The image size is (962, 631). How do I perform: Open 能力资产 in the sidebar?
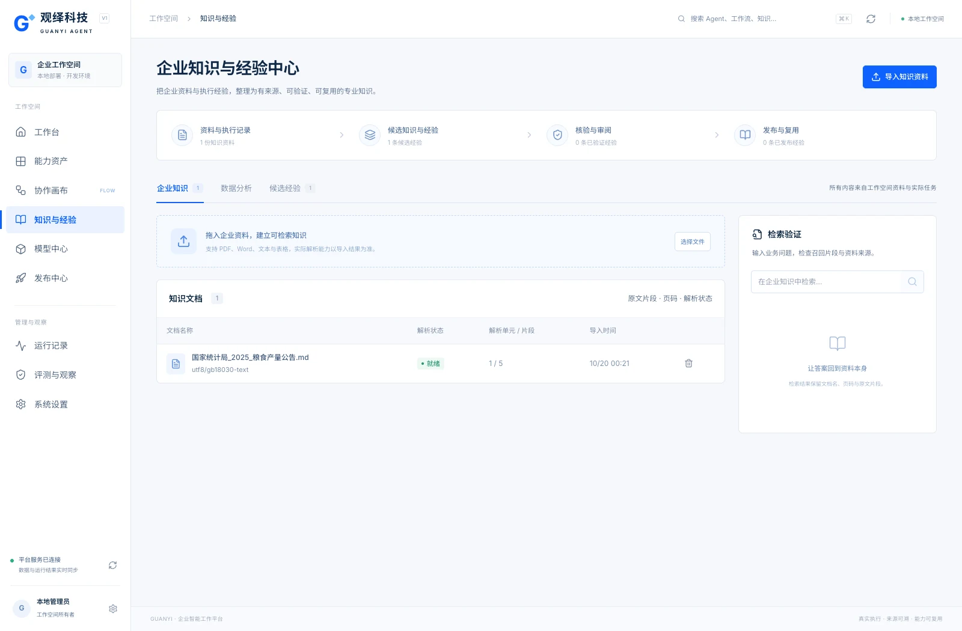[x=65, y=161]
